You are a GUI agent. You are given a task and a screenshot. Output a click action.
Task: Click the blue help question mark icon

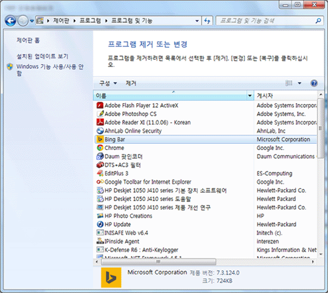[x=314, y=84]
